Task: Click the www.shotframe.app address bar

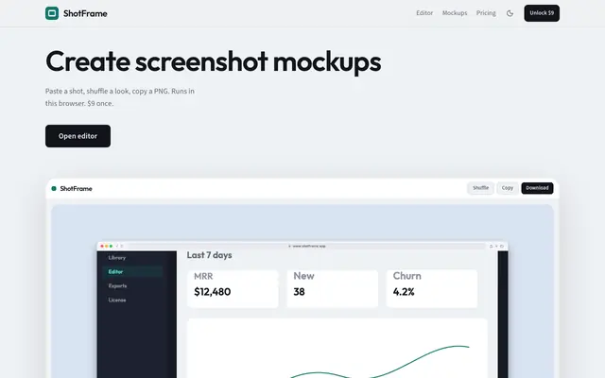Action: coord(306,246)
